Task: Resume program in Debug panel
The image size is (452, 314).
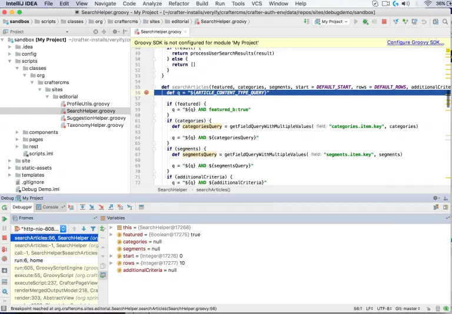Action: pyautogui.click(x=5, y=218)
